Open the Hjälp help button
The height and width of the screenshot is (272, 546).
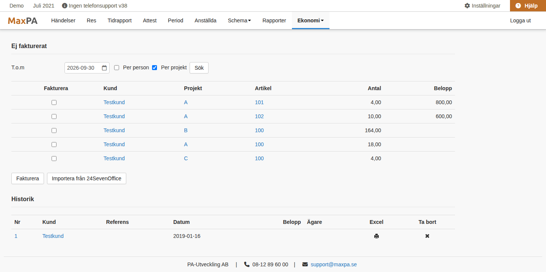pyautogui.click(x=528, y=6)
